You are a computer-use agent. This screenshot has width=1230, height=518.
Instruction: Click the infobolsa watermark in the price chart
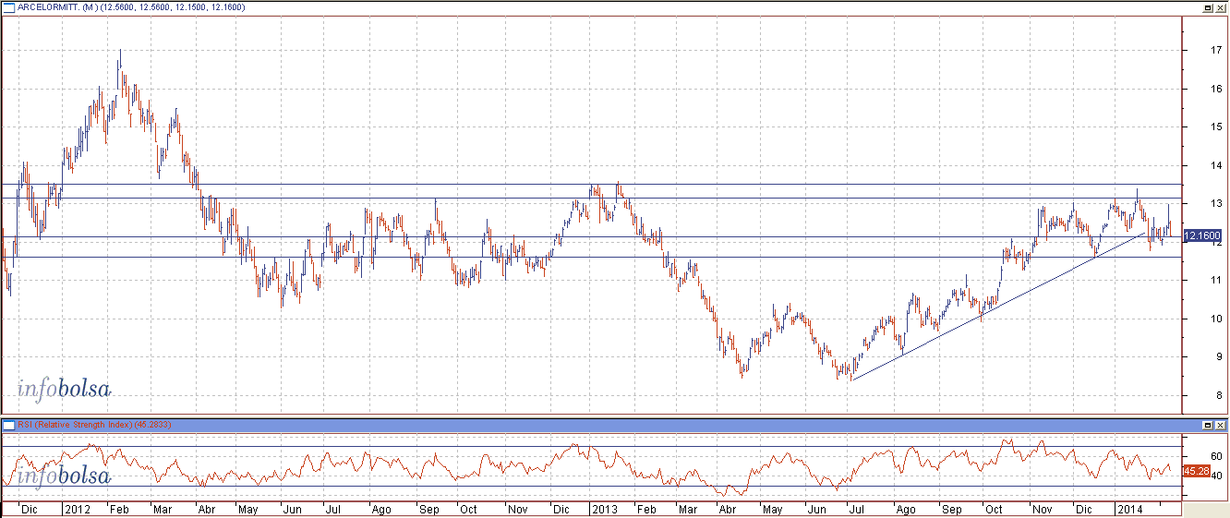point(64,389)
